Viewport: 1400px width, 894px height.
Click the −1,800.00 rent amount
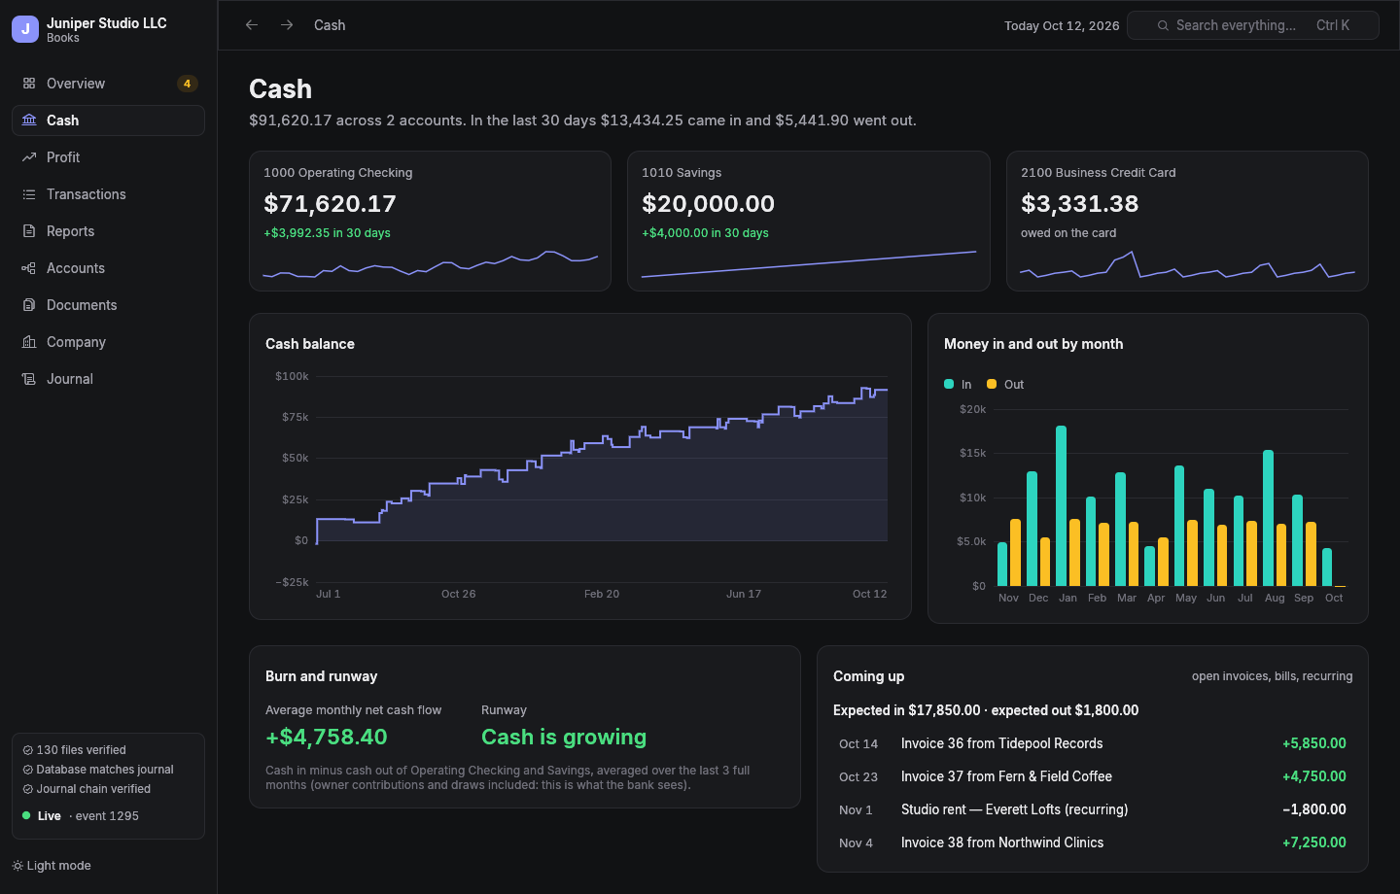1314,809
